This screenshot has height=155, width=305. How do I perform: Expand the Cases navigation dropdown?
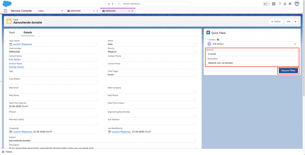point(62,11)
